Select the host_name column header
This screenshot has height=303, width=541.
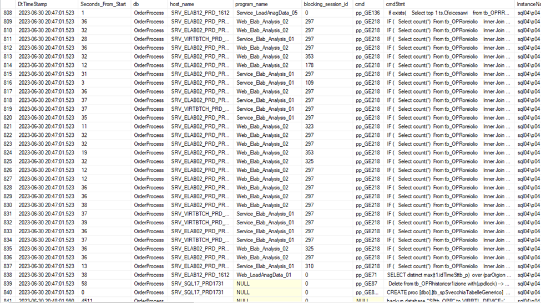[182, 4]
